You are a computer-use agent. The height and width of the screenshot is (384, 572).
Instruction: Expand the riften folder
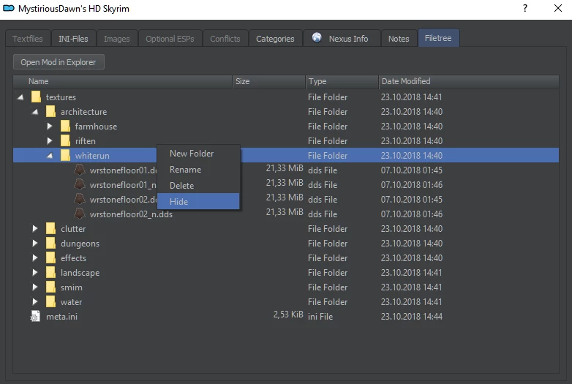point(49,140)
